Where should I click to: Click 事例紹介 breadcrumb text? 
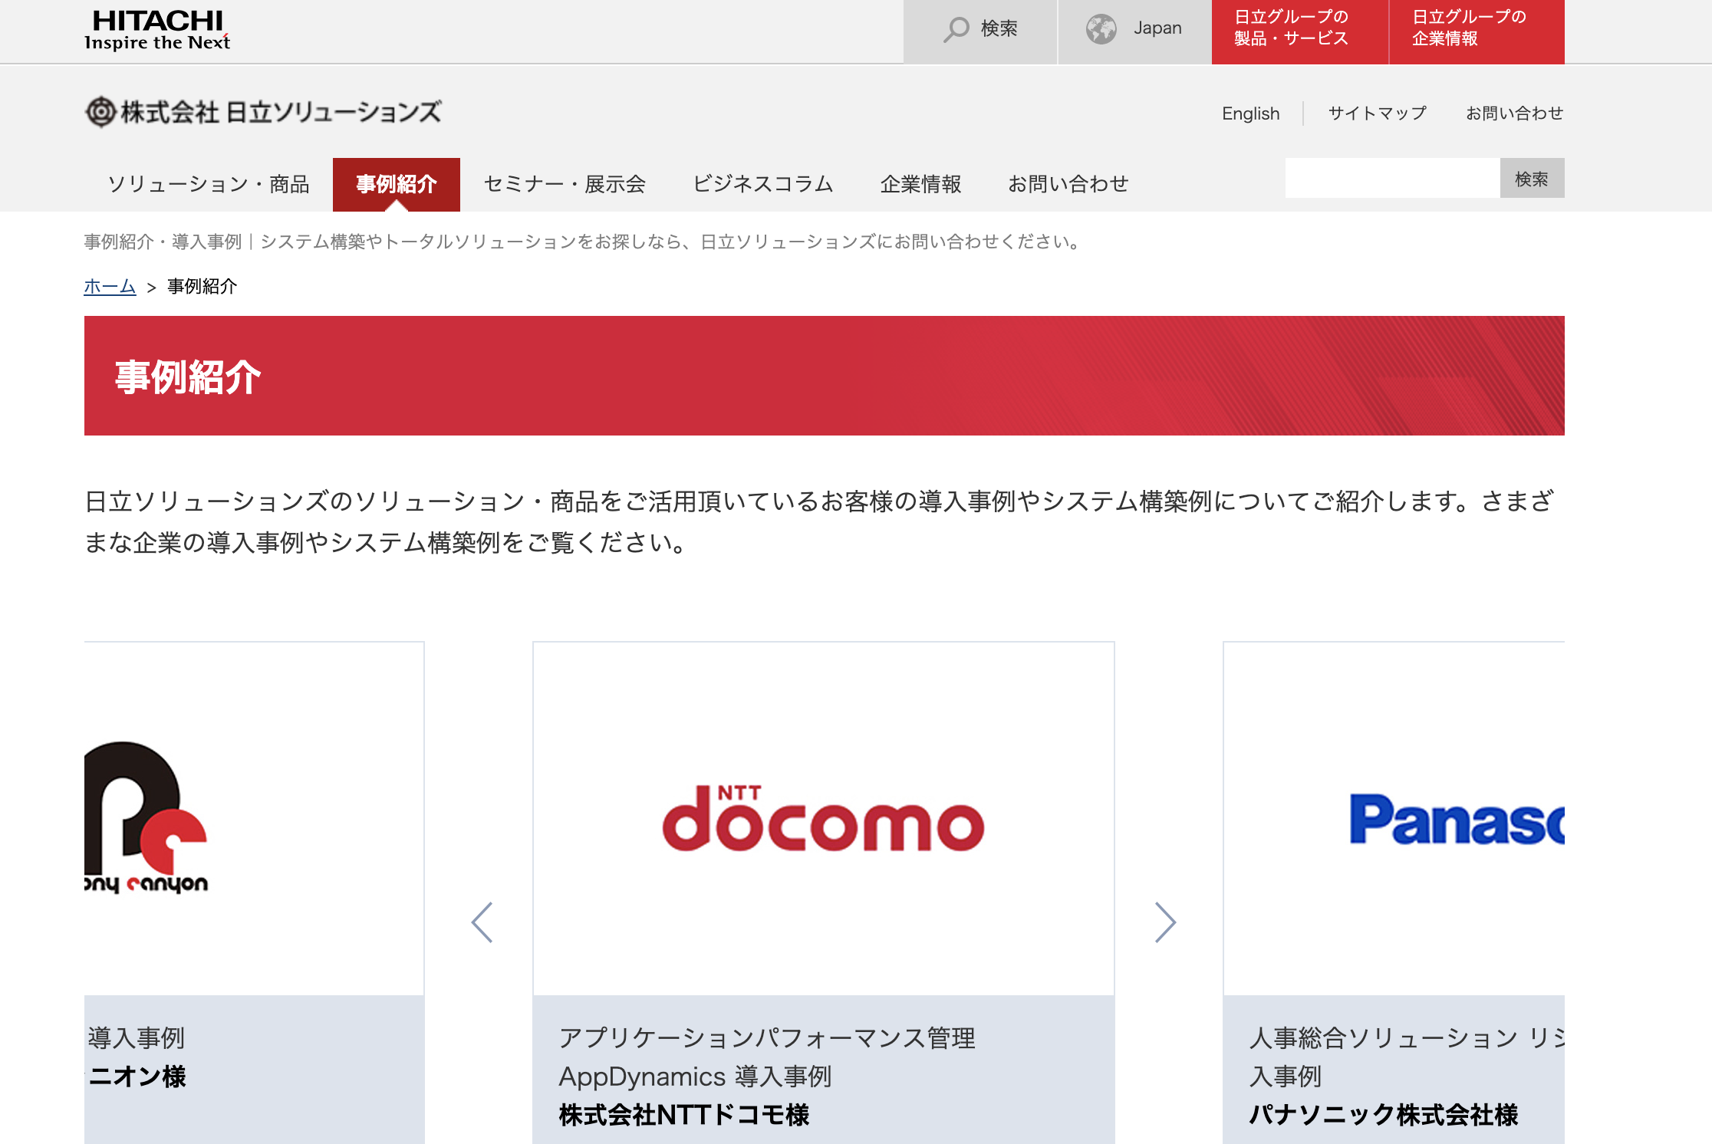tap(202, 287)
